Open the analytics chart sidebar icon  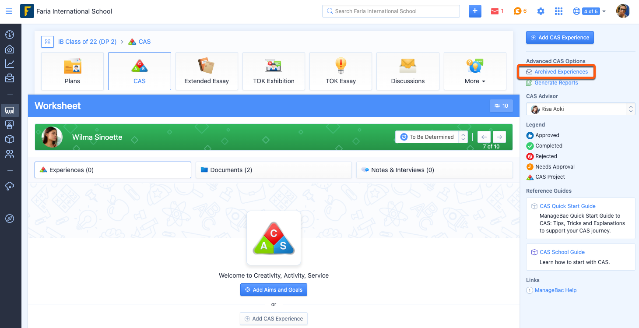tap(10, 64)
